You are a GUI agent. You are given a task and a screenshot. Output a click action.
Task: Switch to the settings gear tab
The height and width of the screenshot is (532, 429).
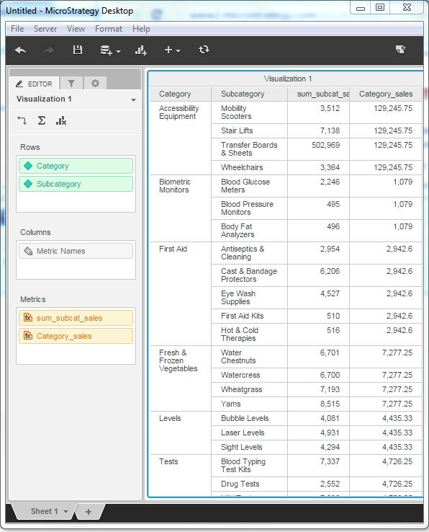tap(95, 83)
